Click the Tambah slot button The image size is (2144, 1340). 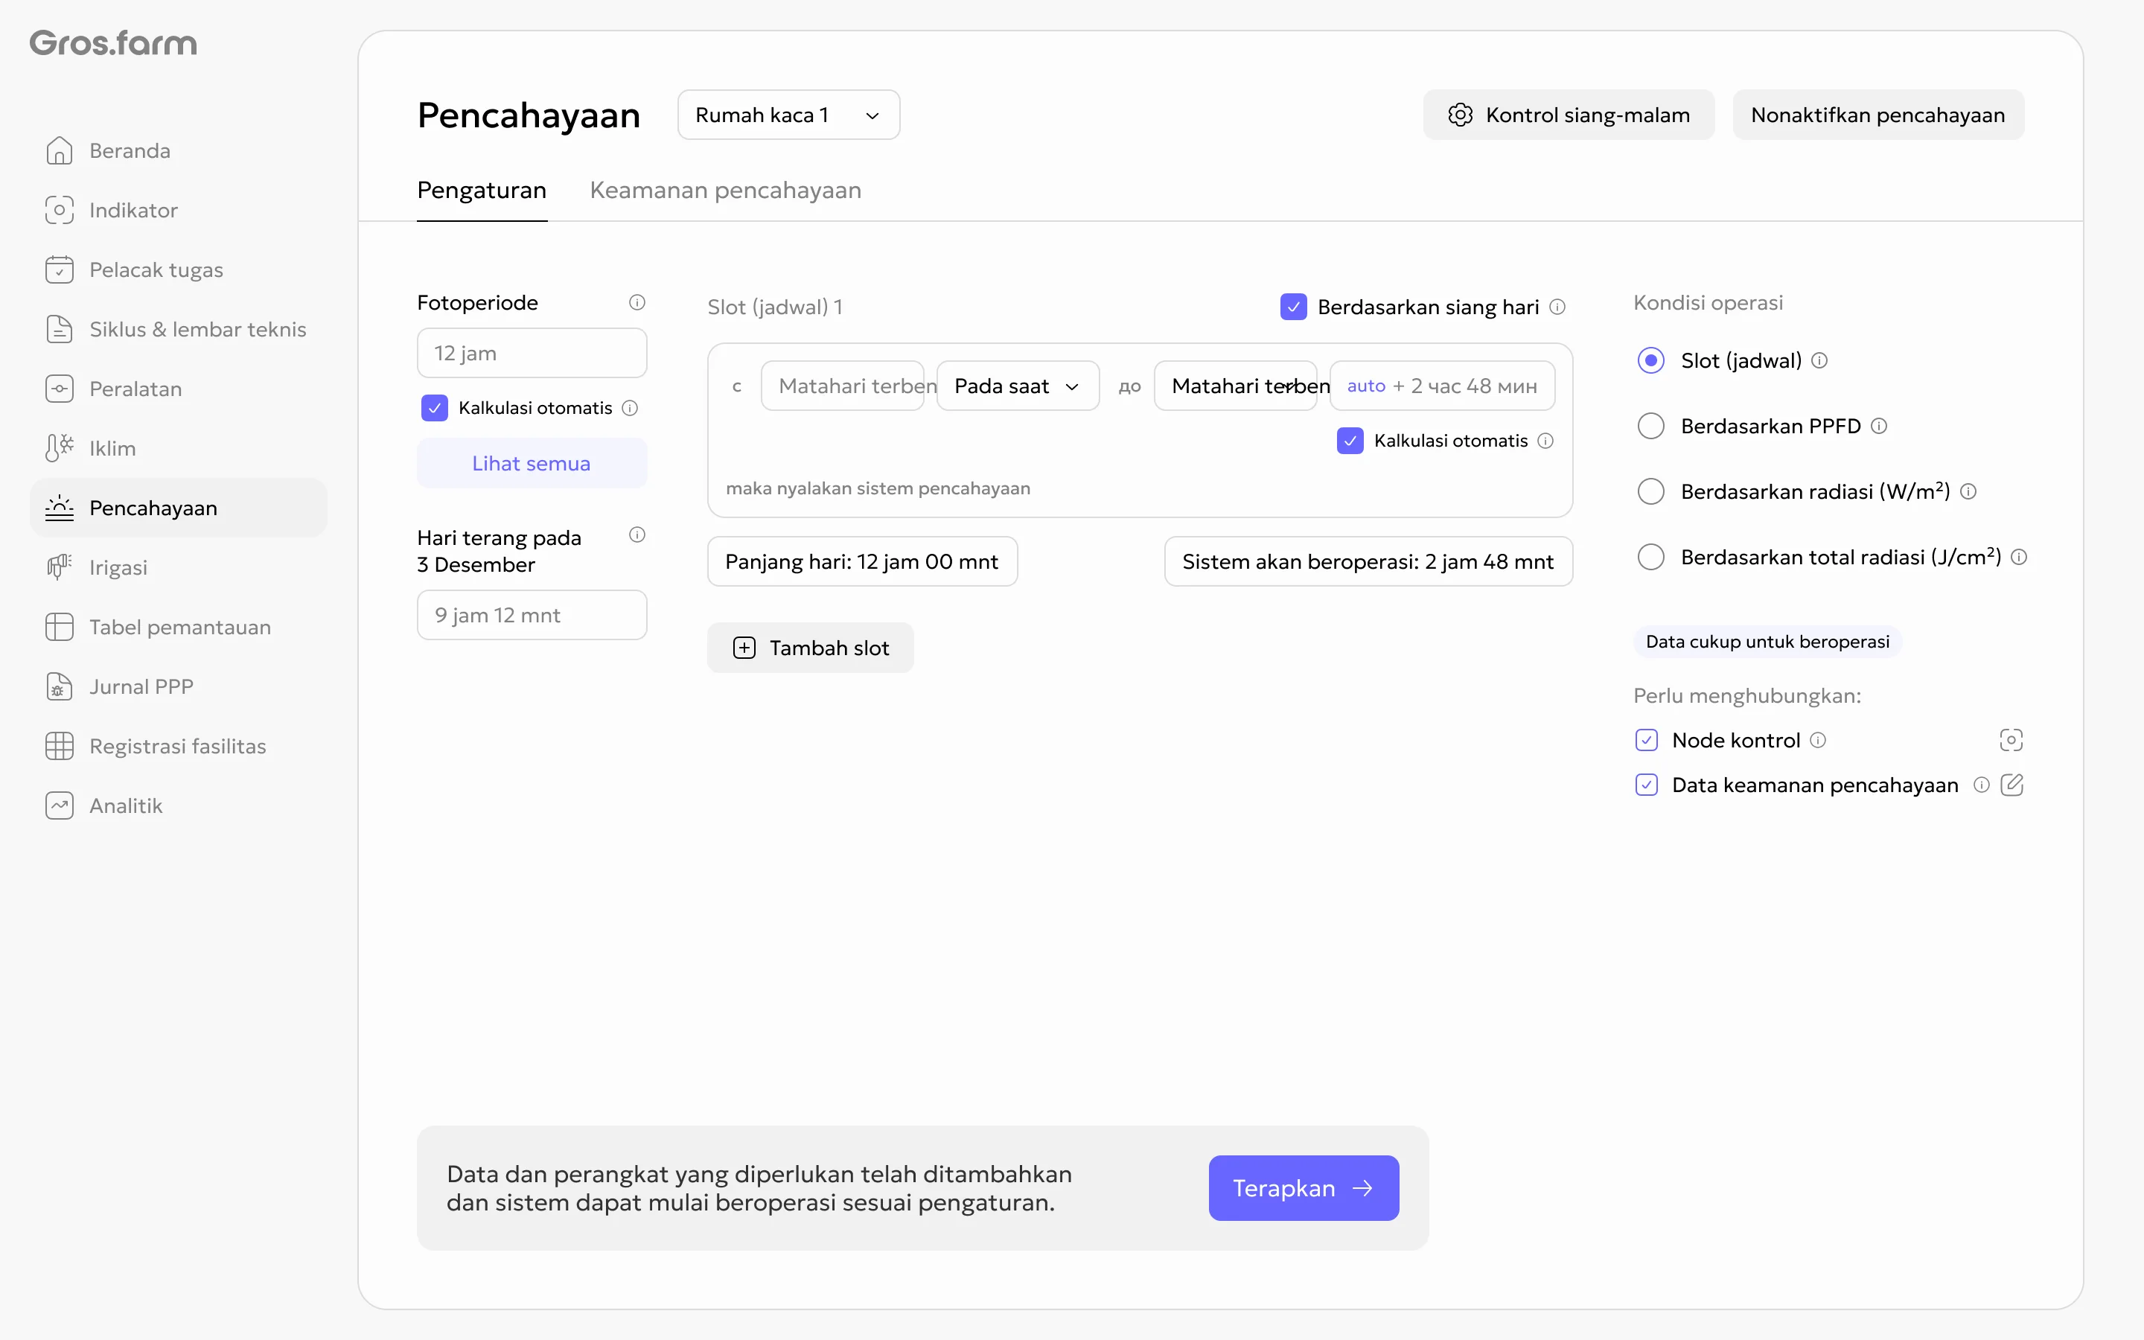pyautogui.click(x=811, y=648)
